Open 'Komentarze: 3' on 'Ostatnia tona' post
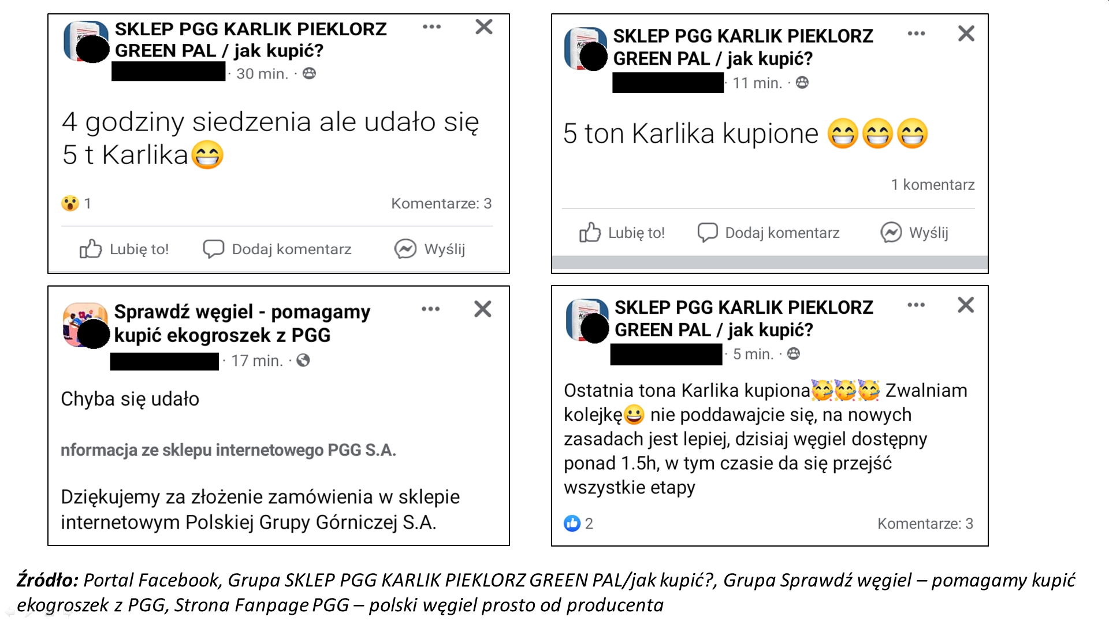The width and height of the screenshot is (1109, 624). [x=925, y=523]
